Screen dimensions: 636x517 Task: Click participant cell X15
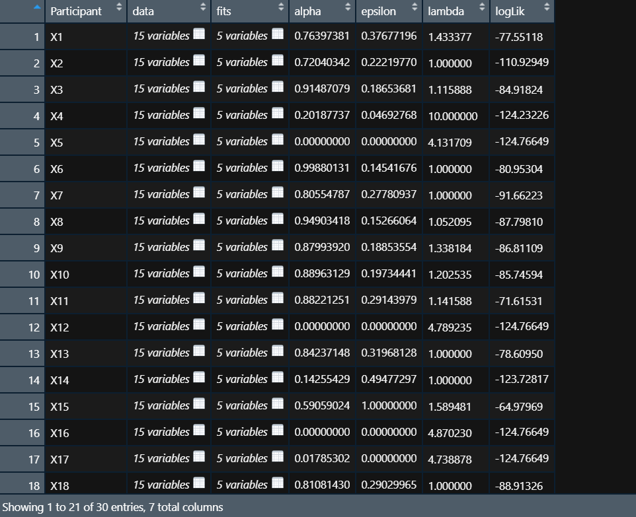coord(60,407)
